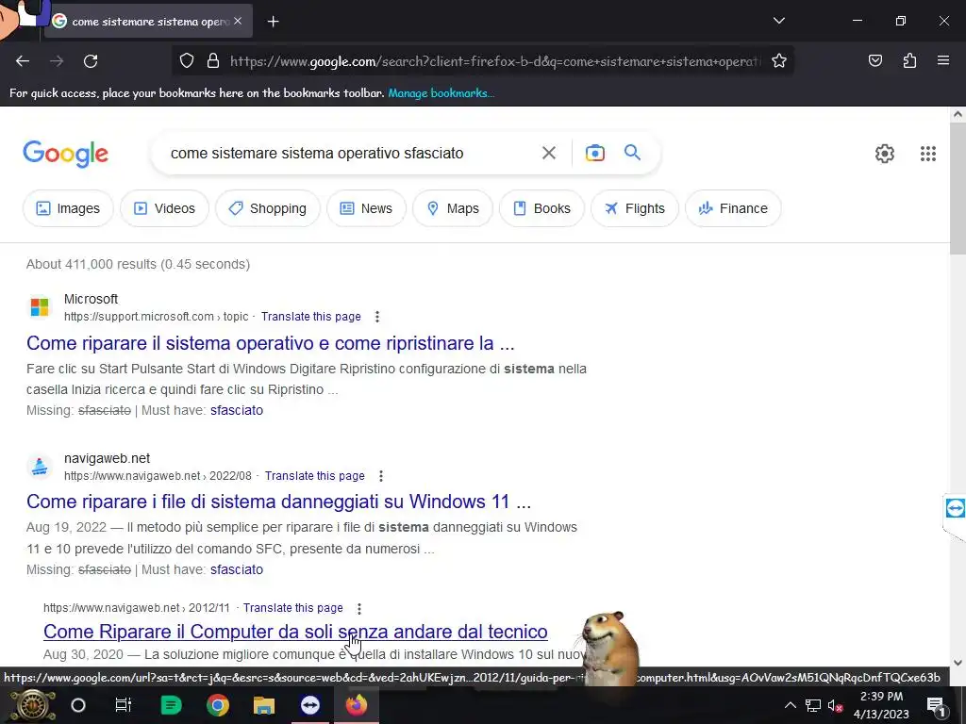966x724 pixels.
Task: Open more options for navigaweb 2012/11 result
Action: pyautogui.click(x=359, y=608)
